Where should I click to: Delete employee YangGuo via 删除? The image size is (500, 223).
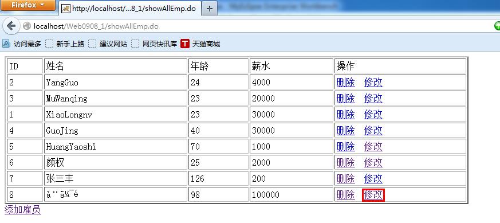pyautogui.click(x=346, y=83)
